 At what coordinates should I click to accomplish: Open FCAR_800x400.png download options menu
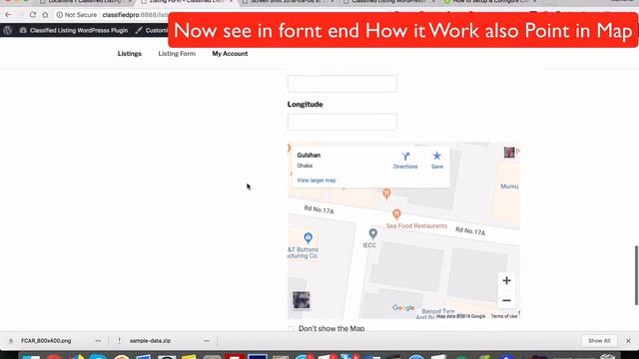pyautogui.click(x=98, y=341)
